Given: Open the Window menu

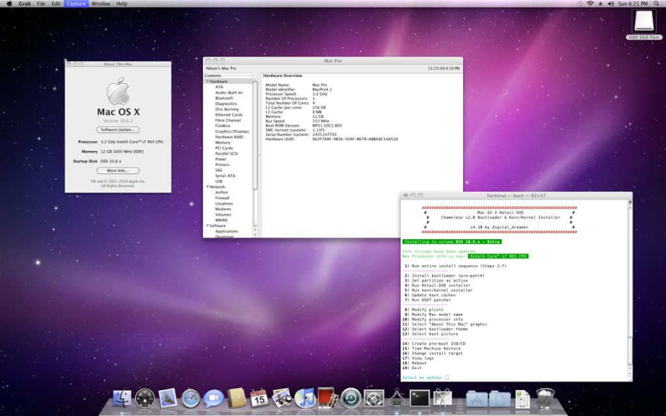Looking at the screenshot, I should 101,4.
